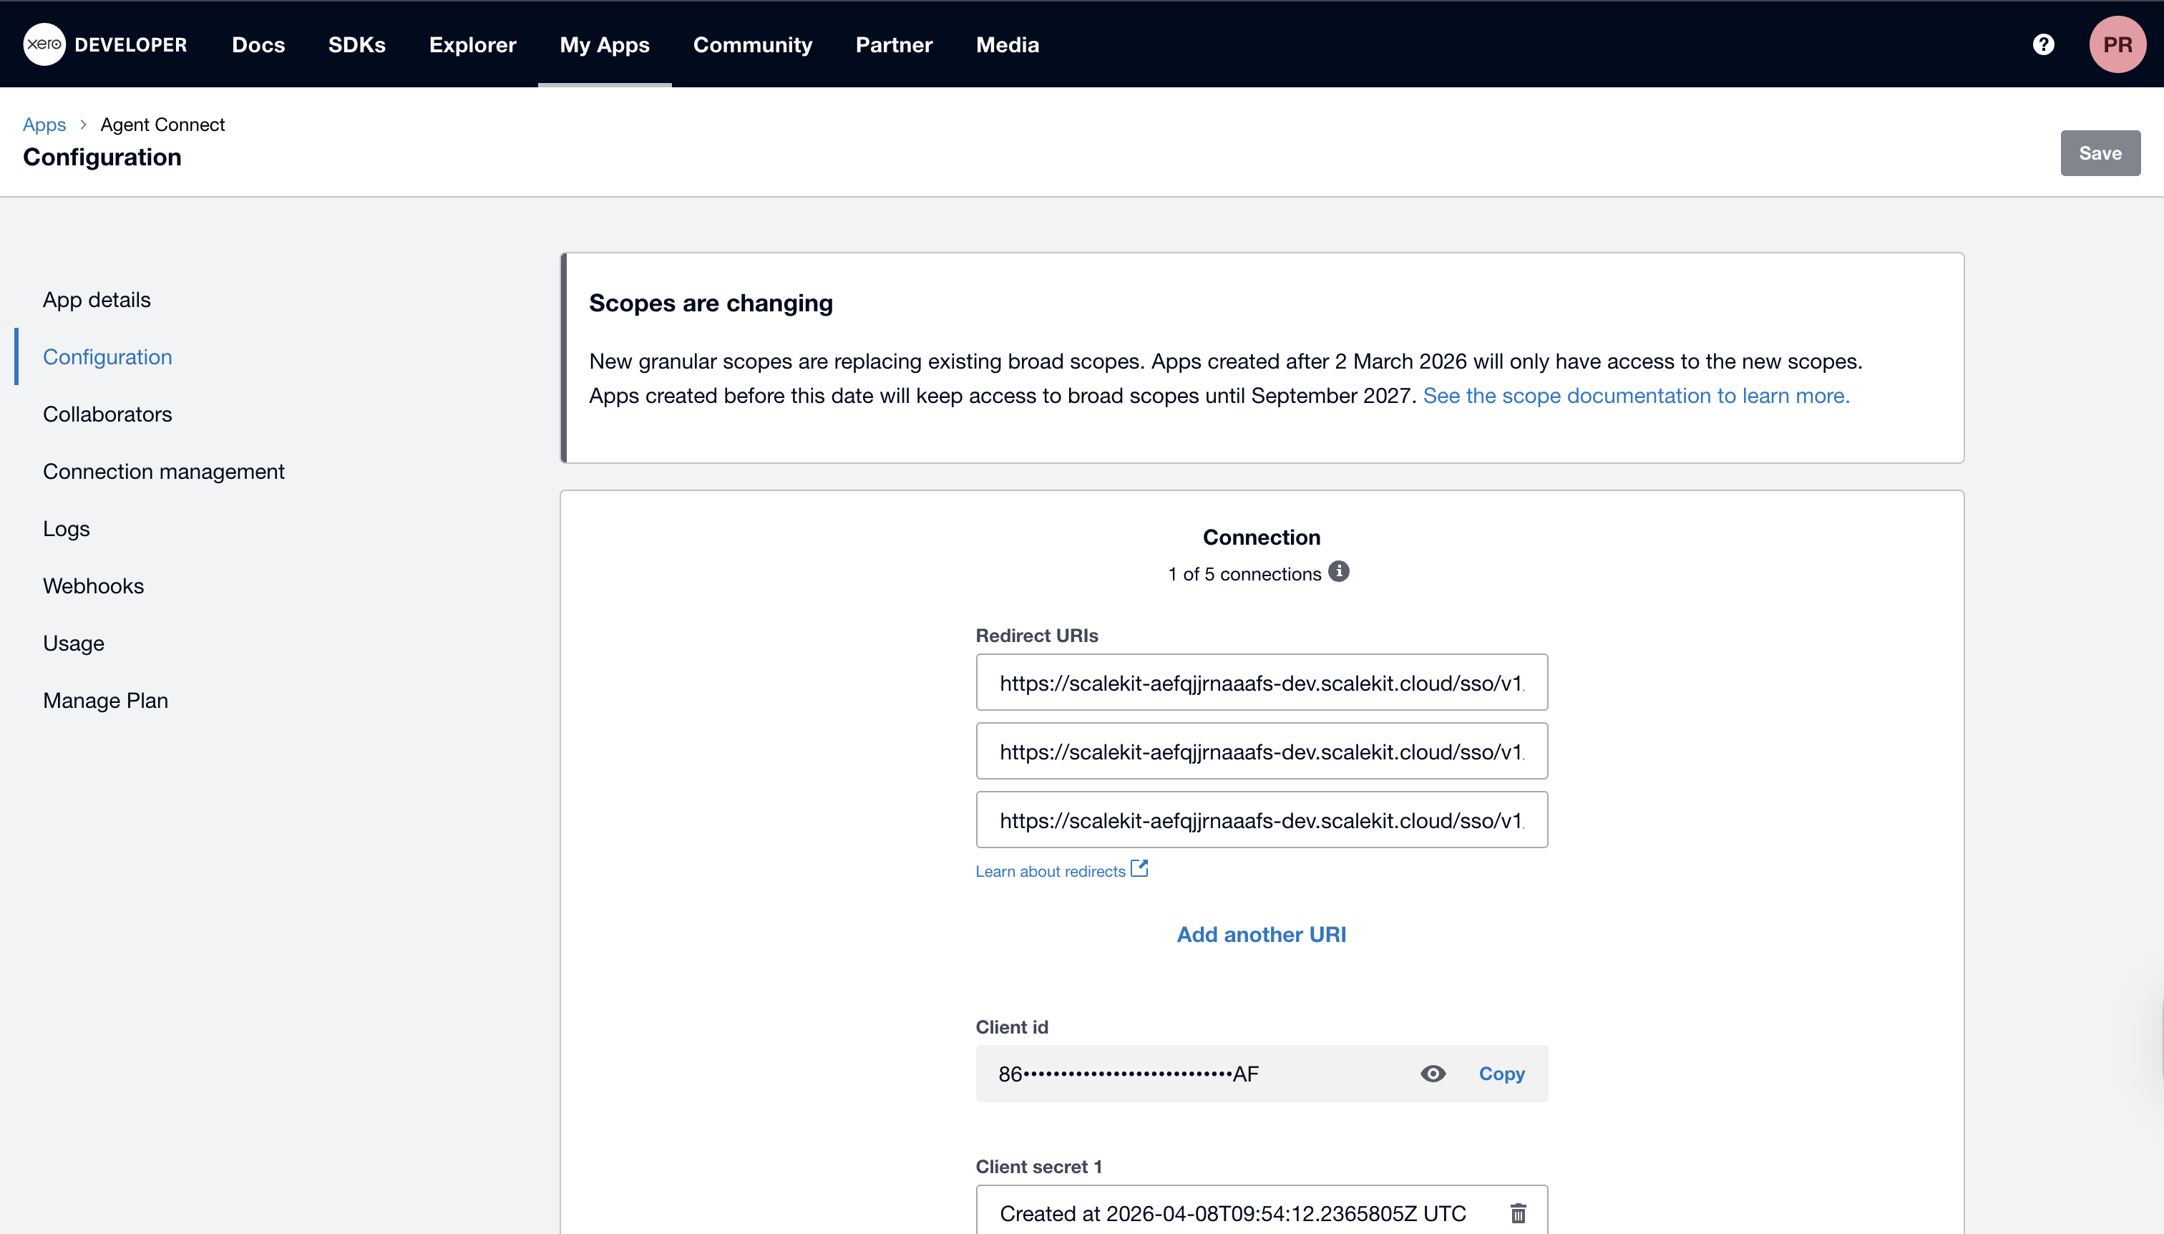Viewport: 2164px width, 1234px height.
Task: Select Configuration in sidebar
Action: click(107, 356)
